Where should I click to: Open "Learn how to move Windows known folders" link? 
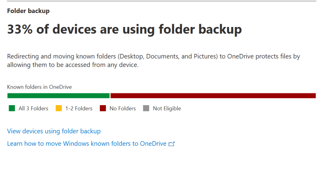[x=87, y=144]
